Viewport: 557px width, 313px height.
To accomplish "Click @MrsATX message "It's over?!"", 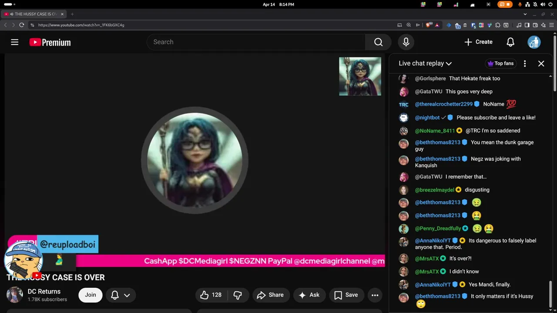I will (x=460, y=258).
